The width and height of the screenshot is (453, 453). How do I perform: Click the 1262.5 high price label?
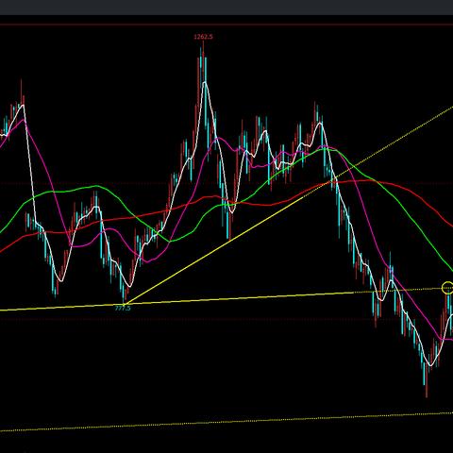pos(203,37)
